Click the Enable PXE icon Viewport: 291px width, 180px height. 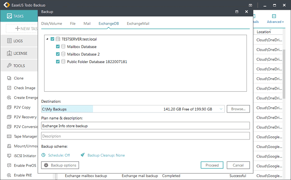click(9, 175)
